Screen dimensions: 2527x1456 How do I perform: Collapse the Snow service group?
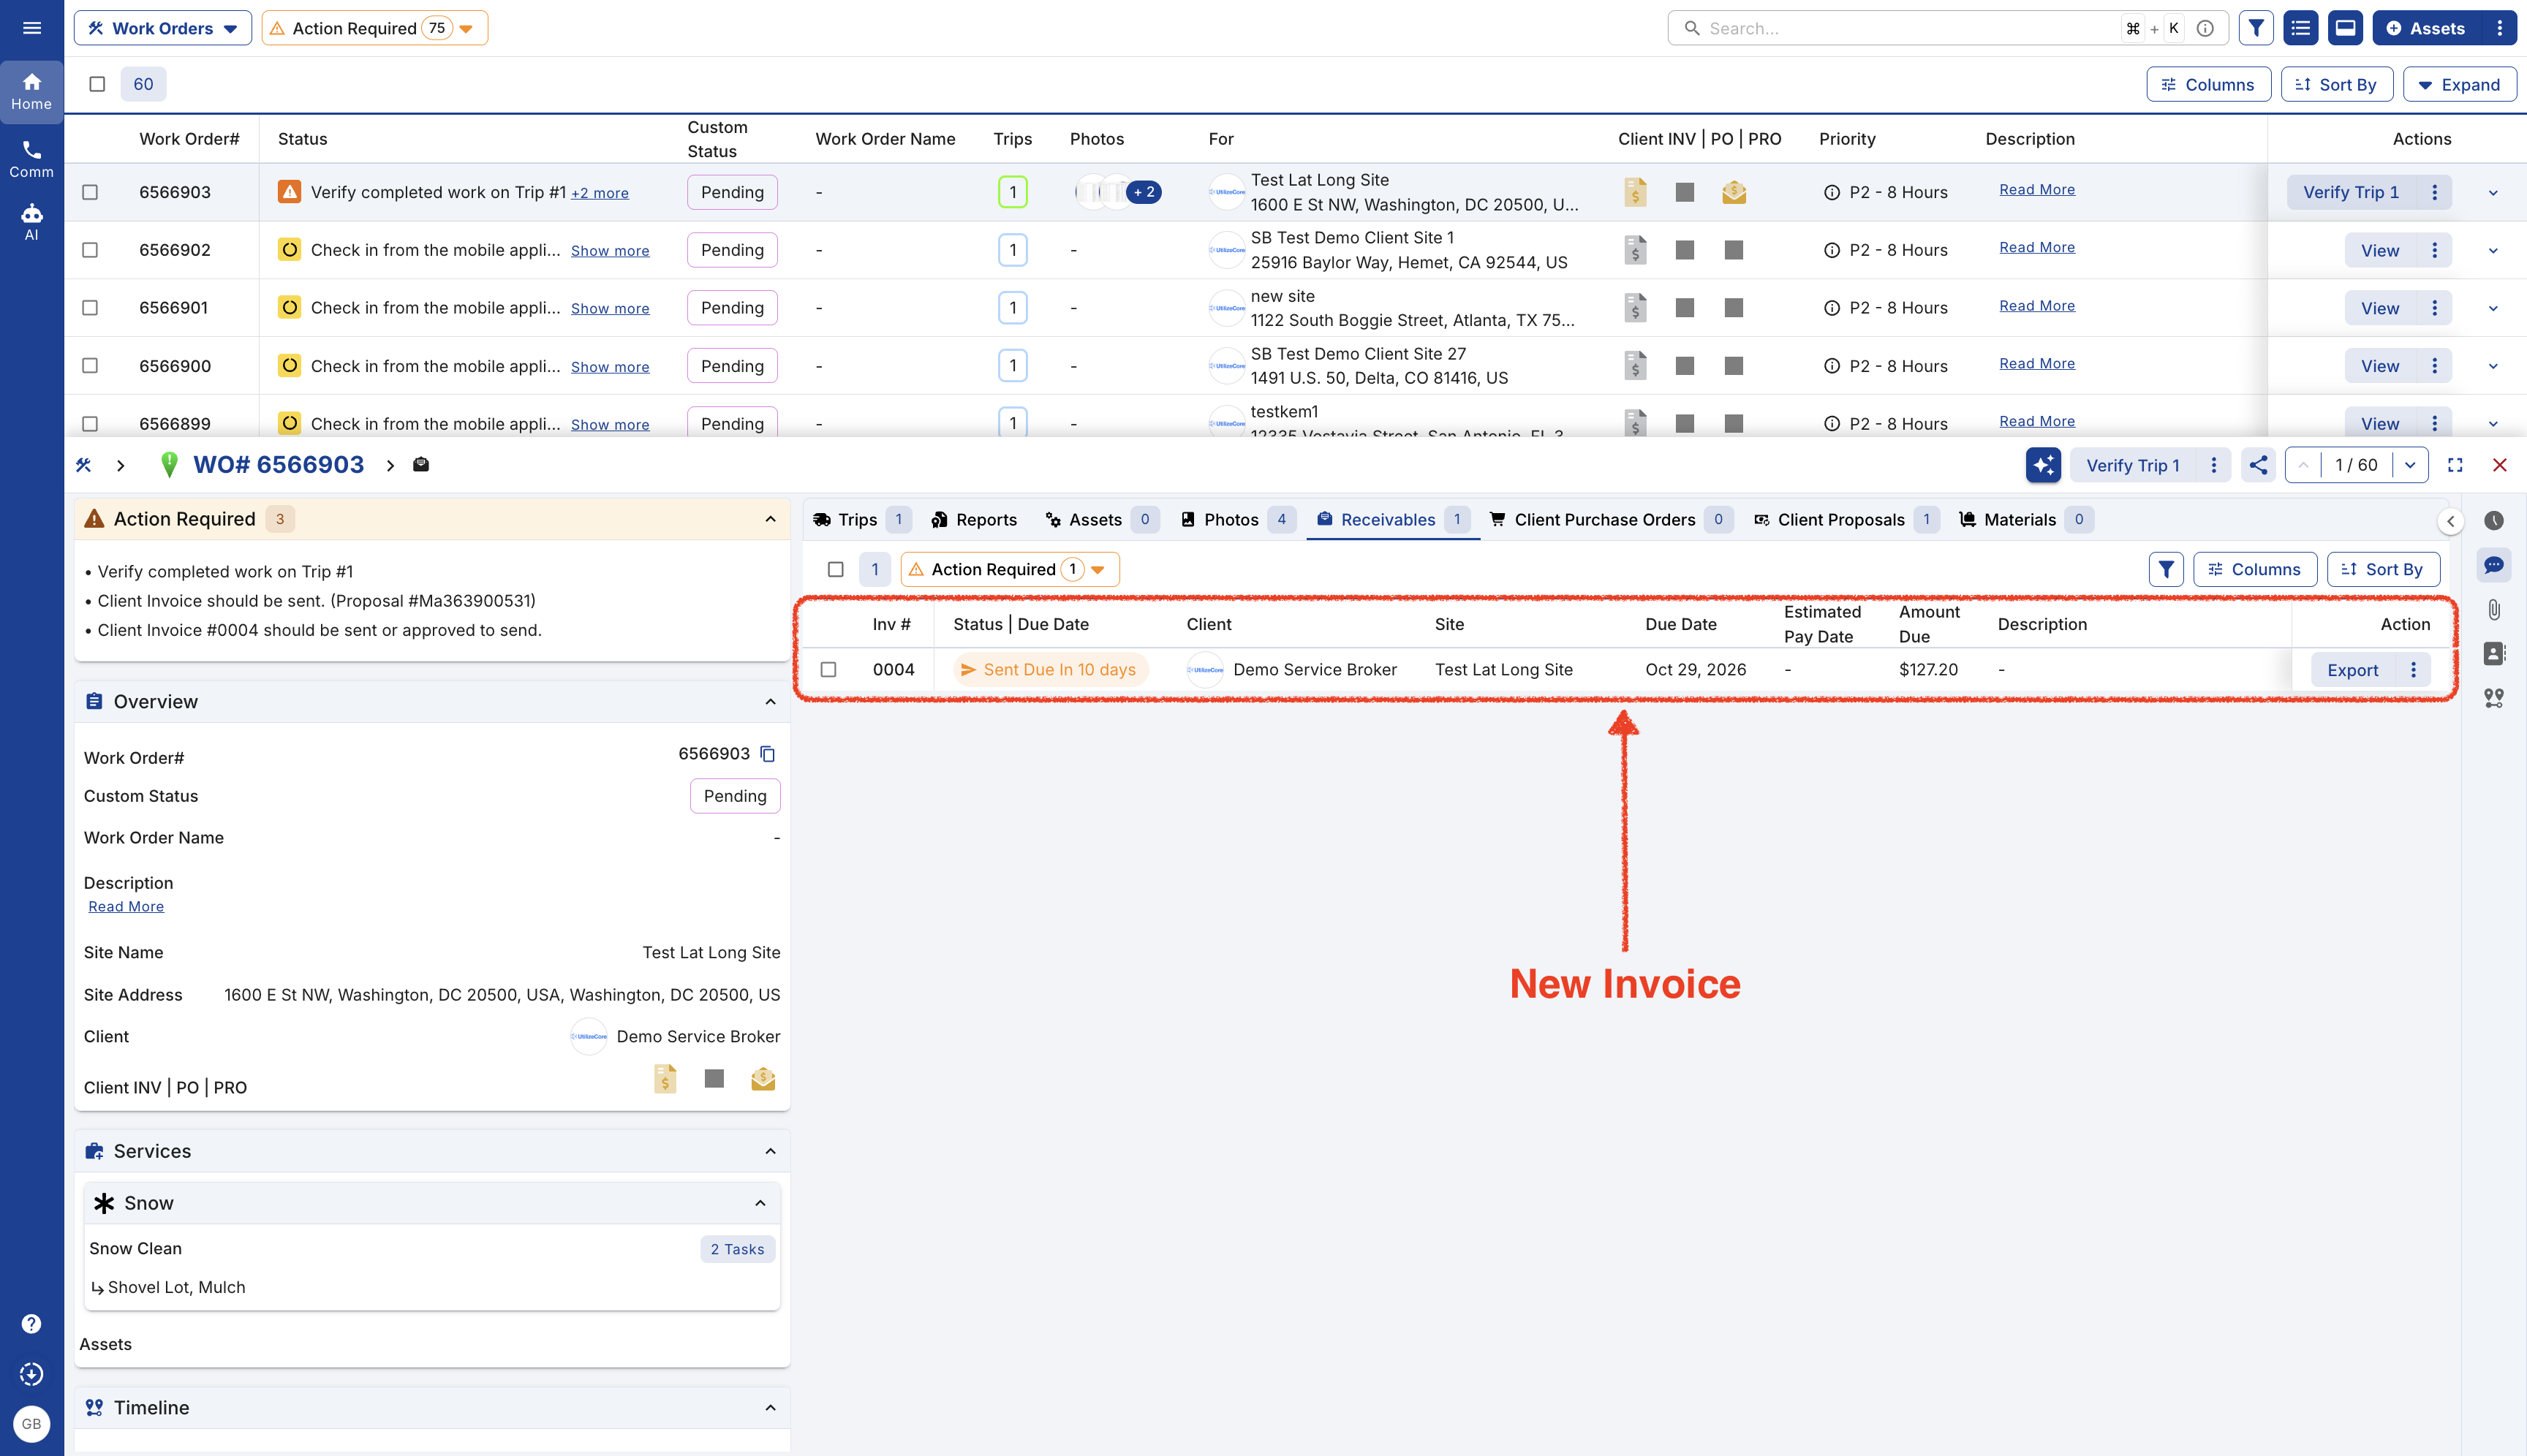[x=760, y=1203]
